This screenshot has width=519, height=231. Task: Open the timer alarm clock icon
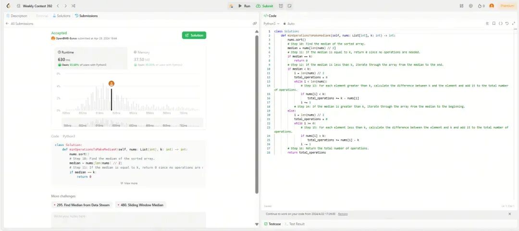(x=281, y=6)
